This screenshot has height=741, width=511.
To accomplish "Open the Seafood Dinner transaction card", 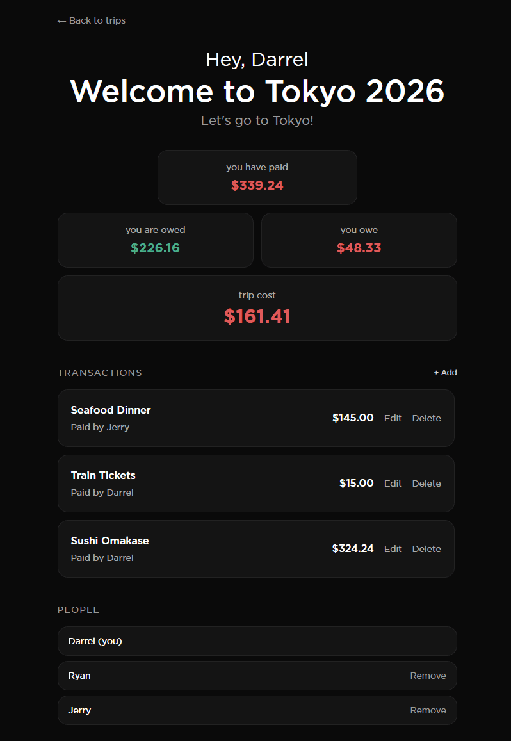I will click(255, 418).
